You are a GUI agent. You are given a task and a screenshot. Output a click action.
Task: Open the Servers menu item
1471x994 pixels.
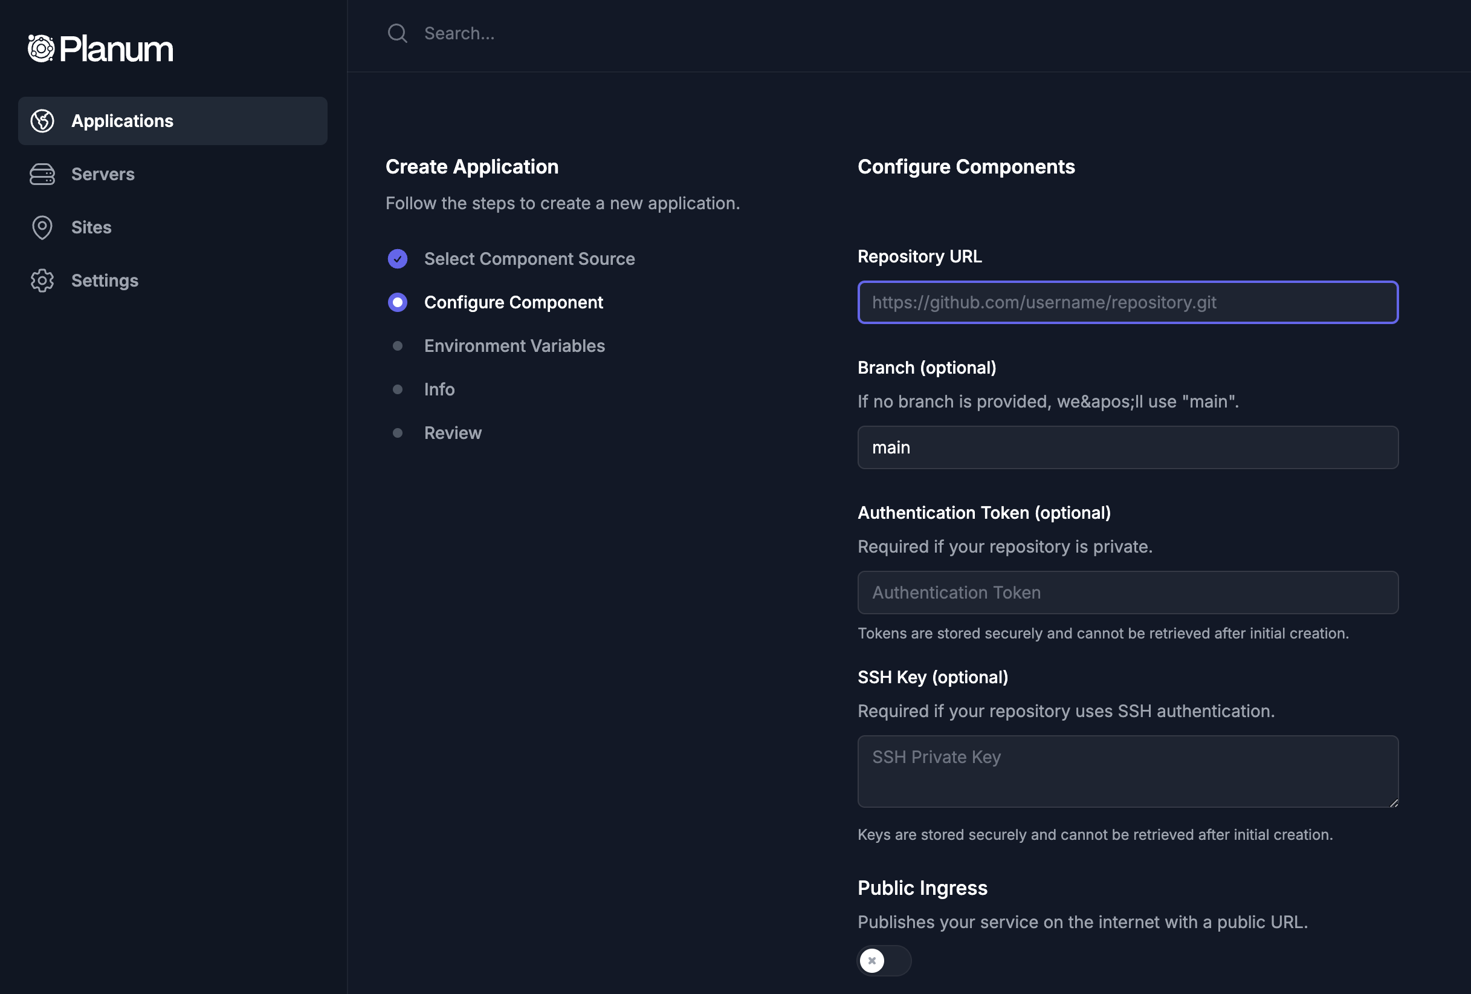103,174
